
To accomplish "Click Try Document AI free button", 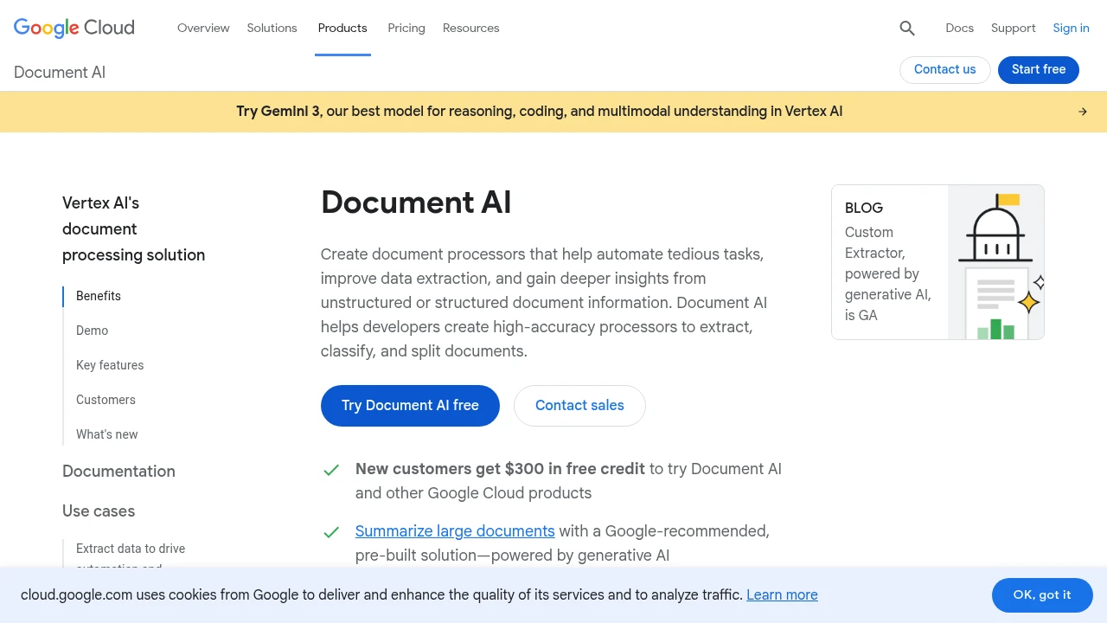I will (410, 406).
